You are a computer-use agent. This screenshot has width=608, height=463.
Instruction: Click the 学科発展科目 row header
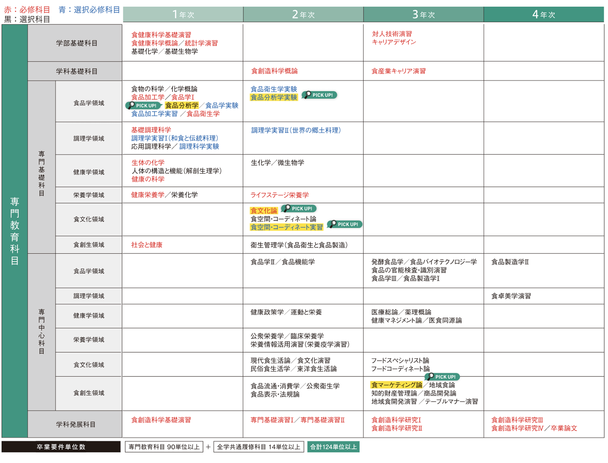pos(76,424)
